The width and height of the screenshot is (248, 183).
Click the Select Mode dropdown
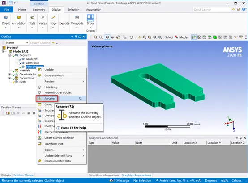(182, 37)
